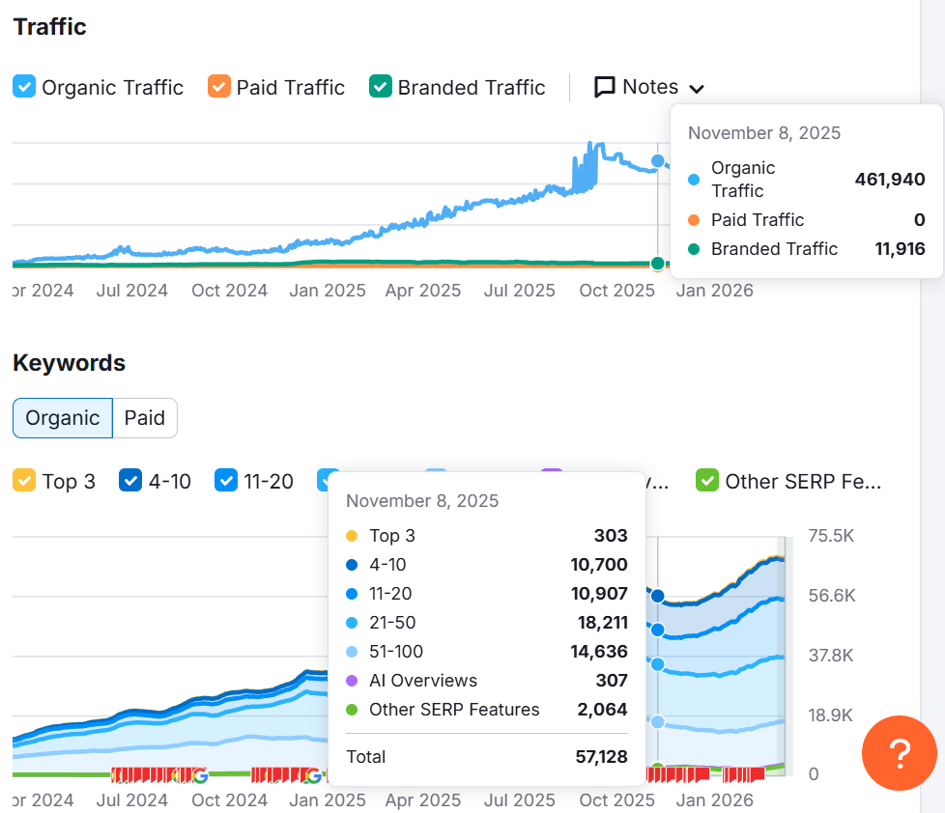
Task: Click the vertical scrollbar on the right
Action: (x=932, y=386)
